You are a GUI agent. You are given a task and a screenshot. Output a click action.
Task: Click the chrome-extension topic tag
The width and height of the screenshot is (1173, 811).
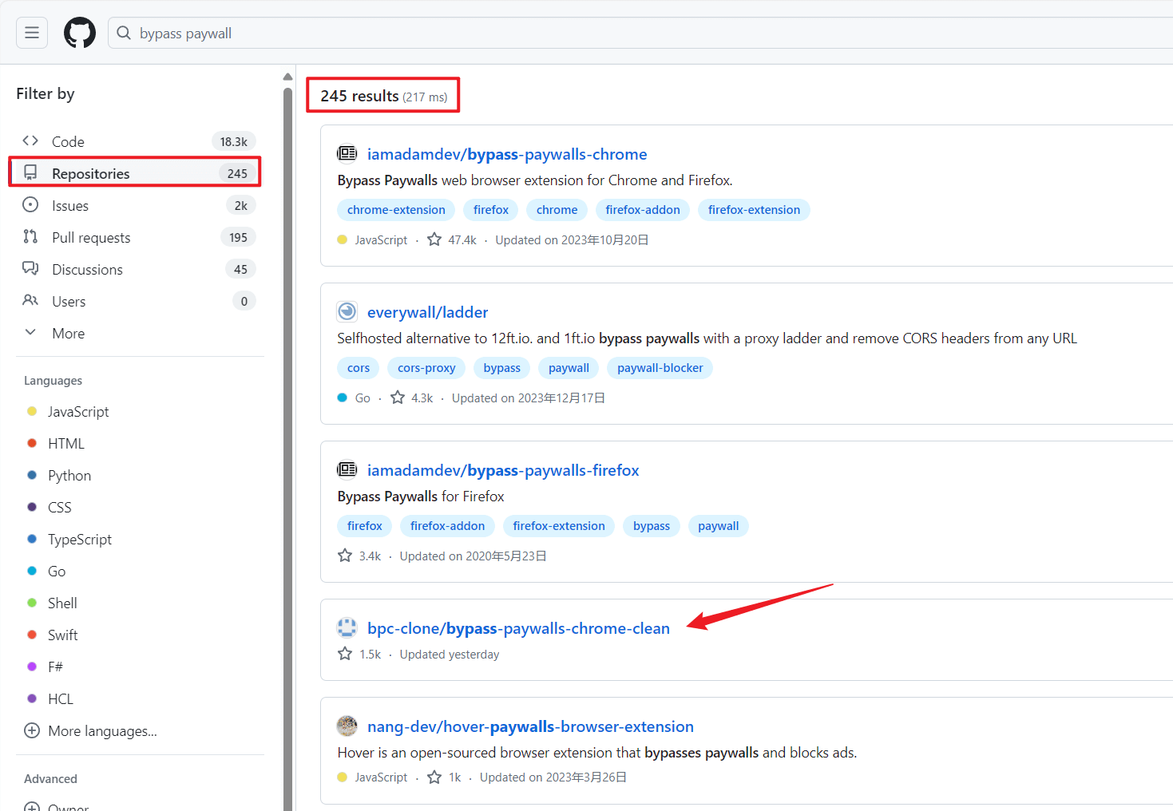pos(396,210)
